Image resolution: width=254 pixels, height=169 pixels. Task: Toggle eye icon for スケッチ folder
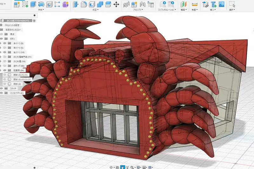(x=1, y=88)
